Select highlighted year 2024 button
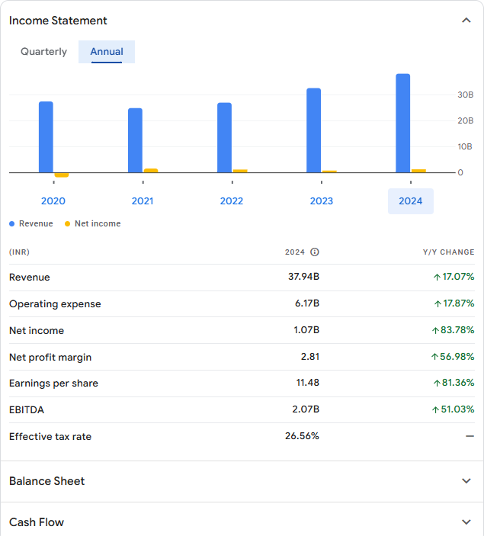This screenshot has height=536, width=484. [411, 201]
